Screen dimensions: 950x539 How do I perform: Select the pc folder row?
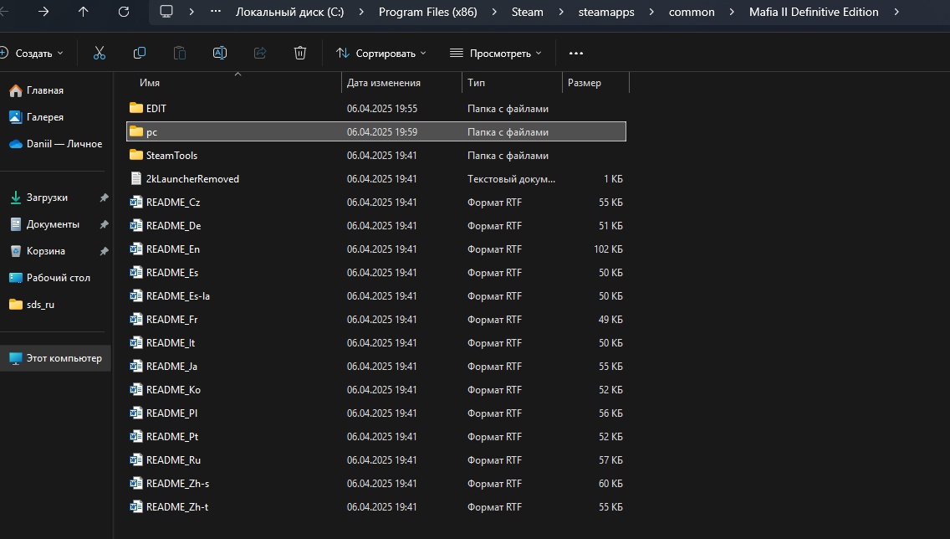click(376, 131)
